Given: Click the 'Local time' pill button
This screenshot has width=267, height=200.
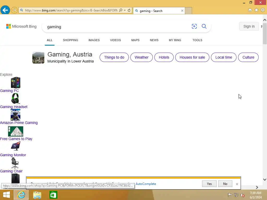Looking at the screenshot, I should [x=223, y=57].
